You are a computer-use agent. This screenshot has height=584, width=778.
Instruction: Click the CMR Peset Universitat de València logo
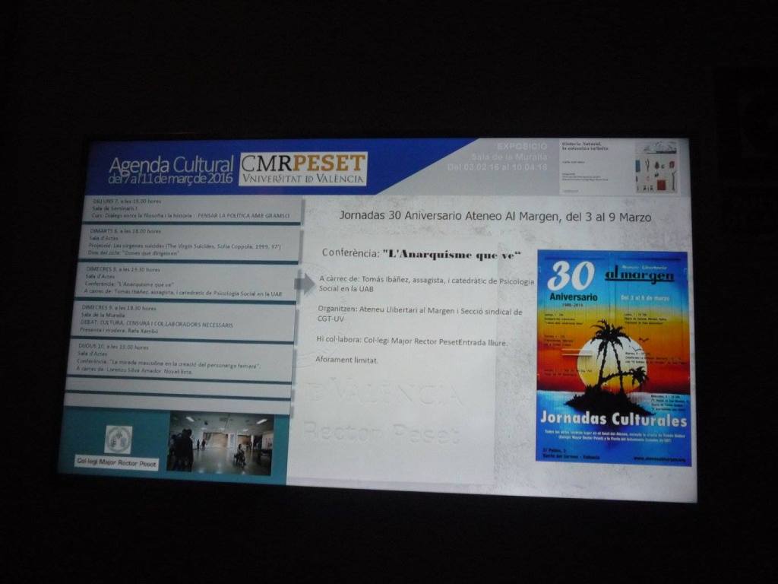303,168
